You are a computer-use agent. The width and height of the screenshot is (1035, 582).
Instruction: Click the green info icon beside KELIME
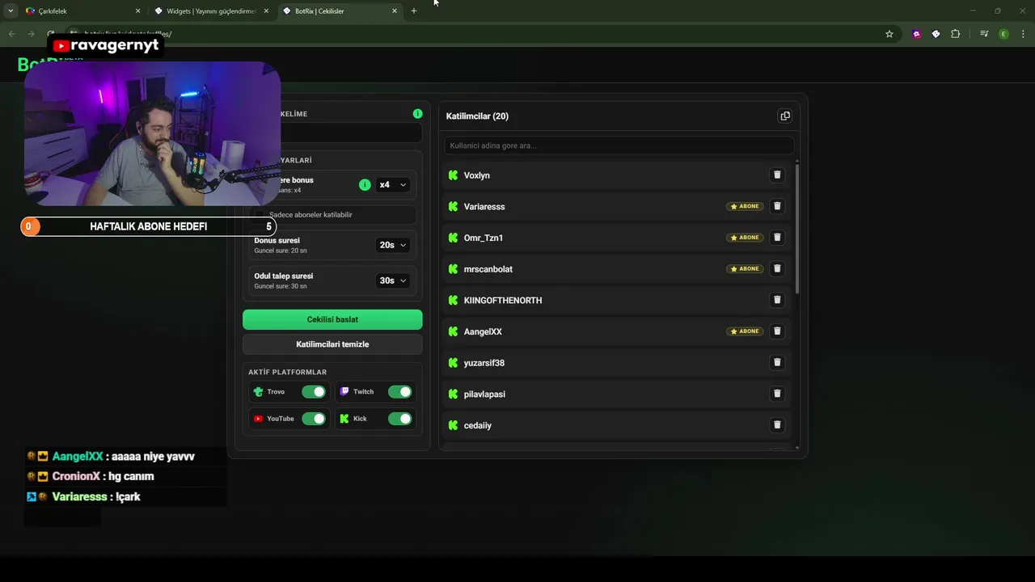417,114
